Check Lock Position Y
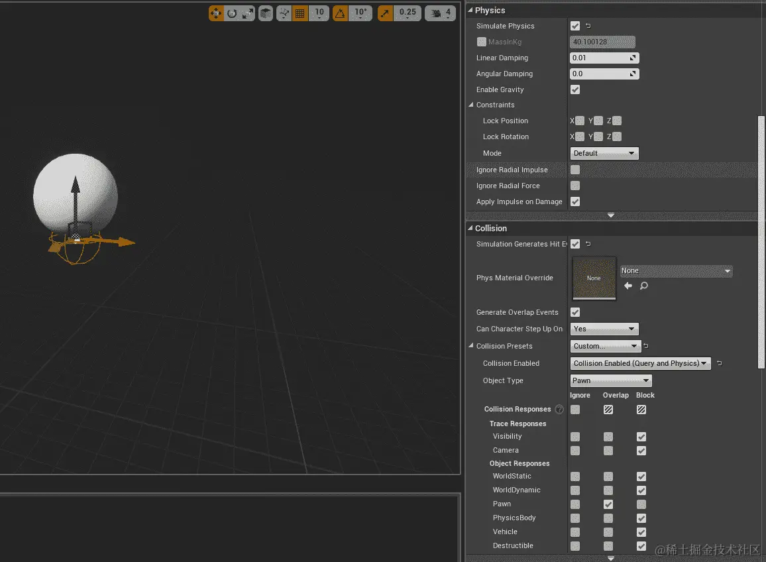The width and height of the screenshot is (766, 562). [x=598, y=121]
